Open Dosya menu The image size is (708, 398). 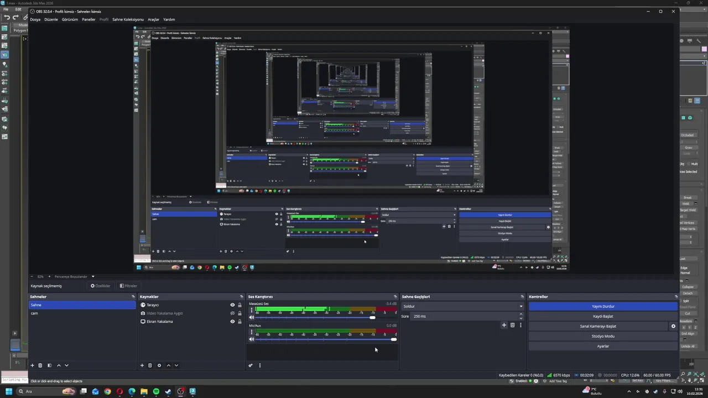coord(35,19)
